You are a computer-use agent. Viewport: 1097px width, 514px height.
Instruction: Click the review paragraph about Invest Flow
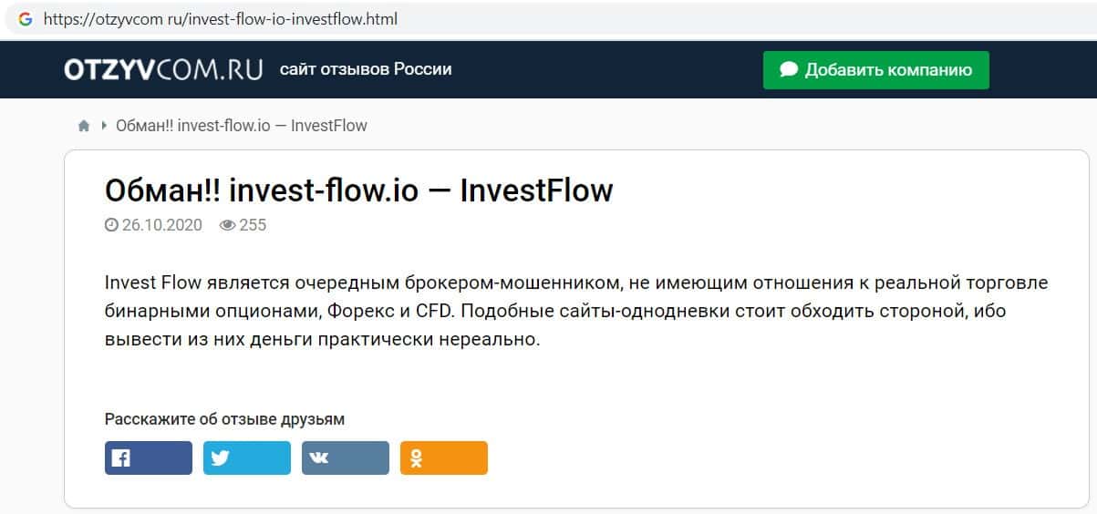[576, 312]
